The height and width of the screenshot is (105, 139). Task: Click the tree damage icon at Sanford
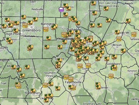[59, 60]
